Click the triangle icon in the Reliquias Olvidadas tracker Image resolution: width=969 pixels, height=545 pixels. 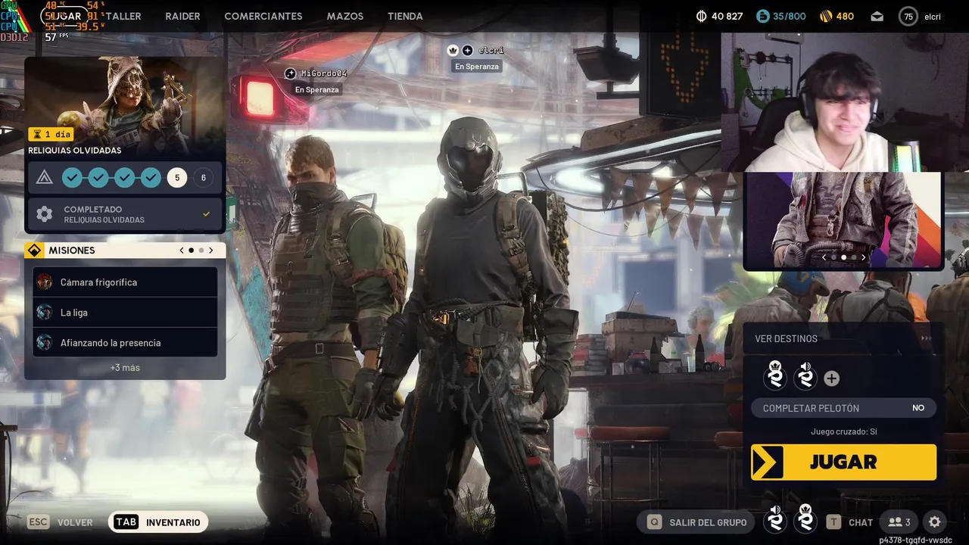pyautogui.click(x=45, y=178)
